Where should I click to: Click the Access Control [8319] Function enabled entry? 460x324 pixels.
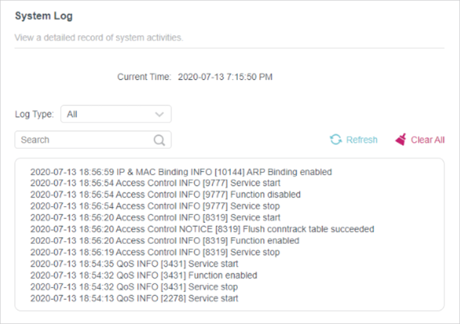tap(165, 240)
